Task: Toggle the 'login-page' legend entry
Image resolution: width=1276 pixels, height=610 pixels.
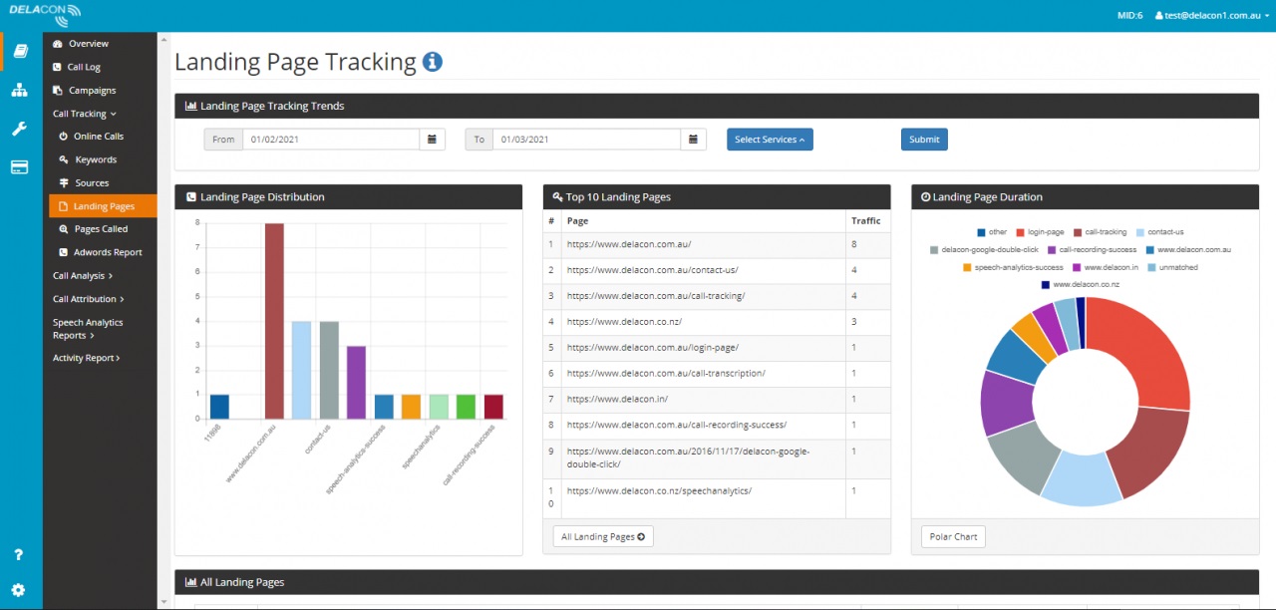Action: tap(1040, 232)
